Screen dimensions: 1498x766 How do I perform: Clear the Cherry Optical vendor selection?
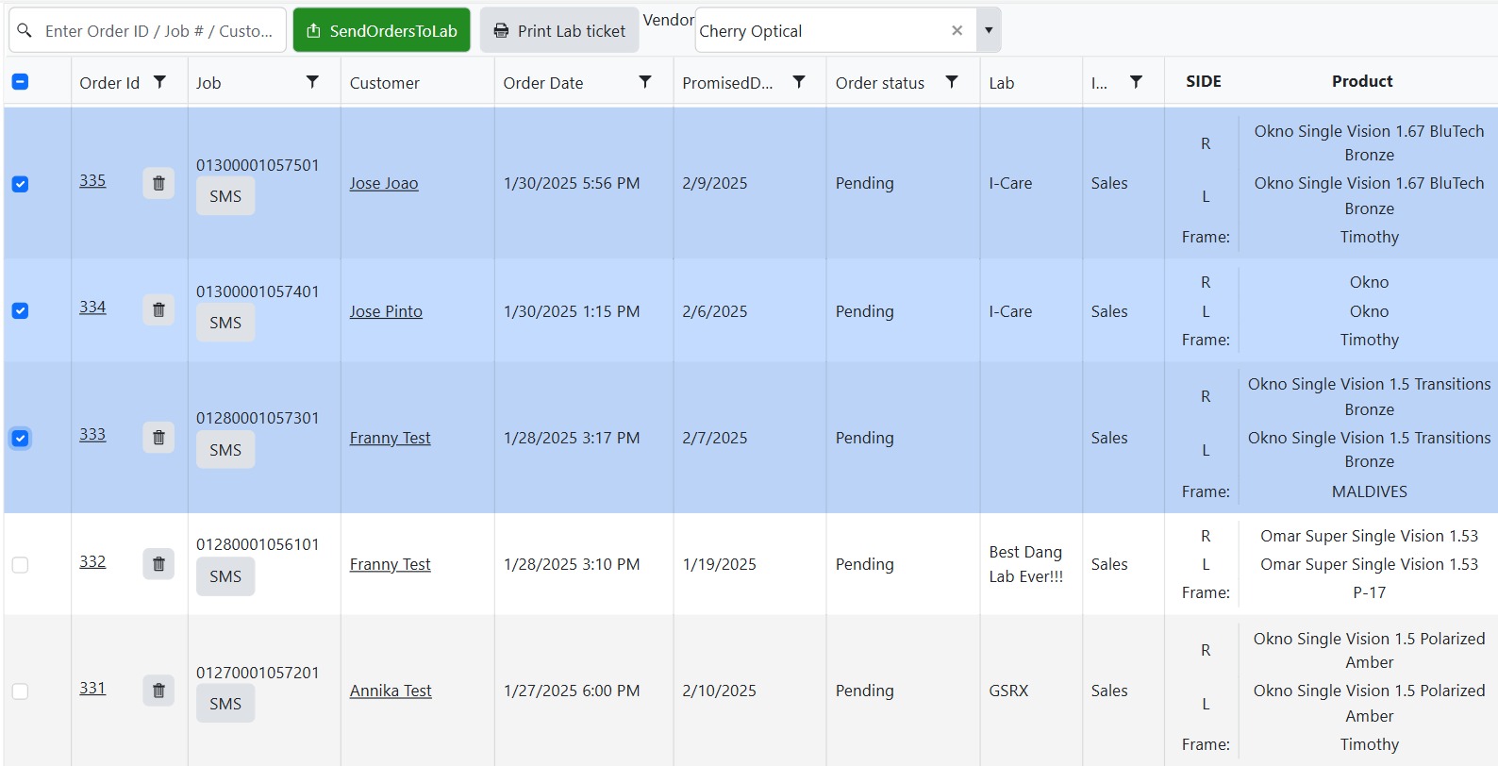tap(957, 30)
